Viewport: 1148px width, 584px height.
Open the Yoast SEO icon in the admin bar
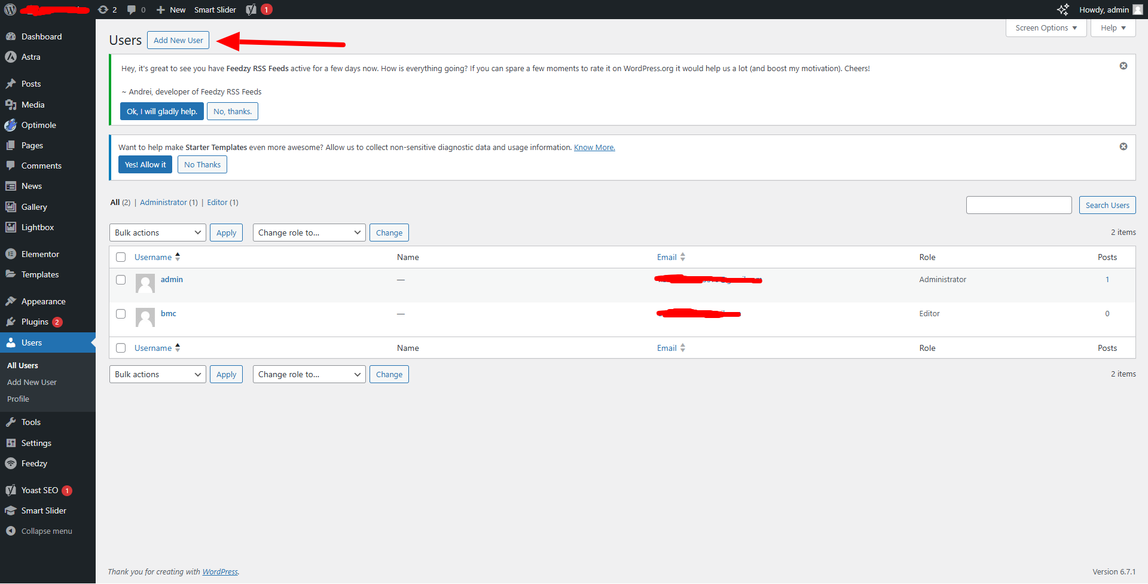[x=251, y=10]
